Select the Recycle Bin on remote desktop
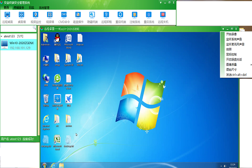 [x=46, y=100]
